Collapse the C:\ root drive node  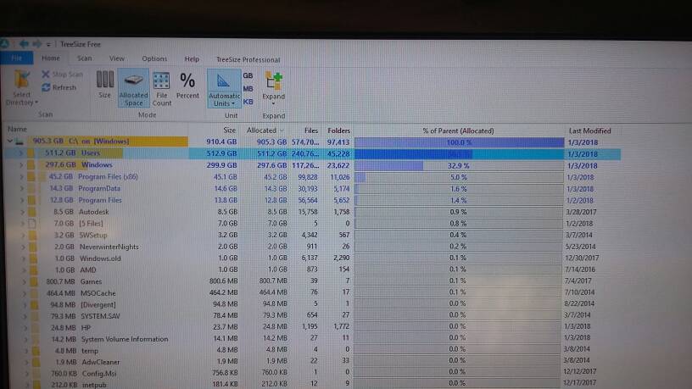tap(10, 142)
